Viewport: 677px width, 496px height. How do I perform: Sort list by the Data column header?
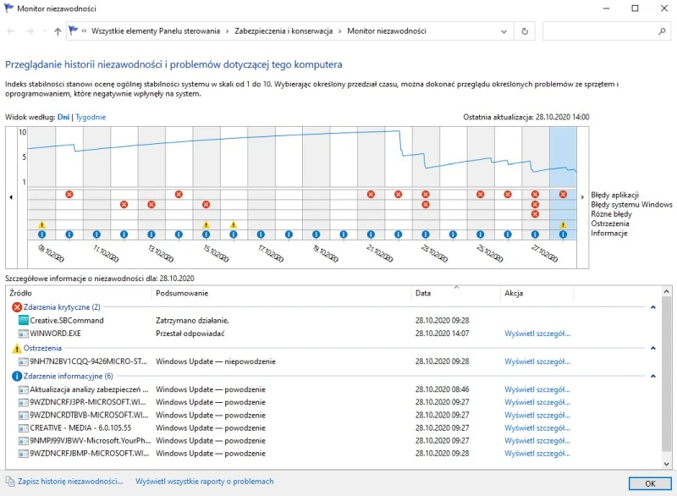[x=423, y=294]
